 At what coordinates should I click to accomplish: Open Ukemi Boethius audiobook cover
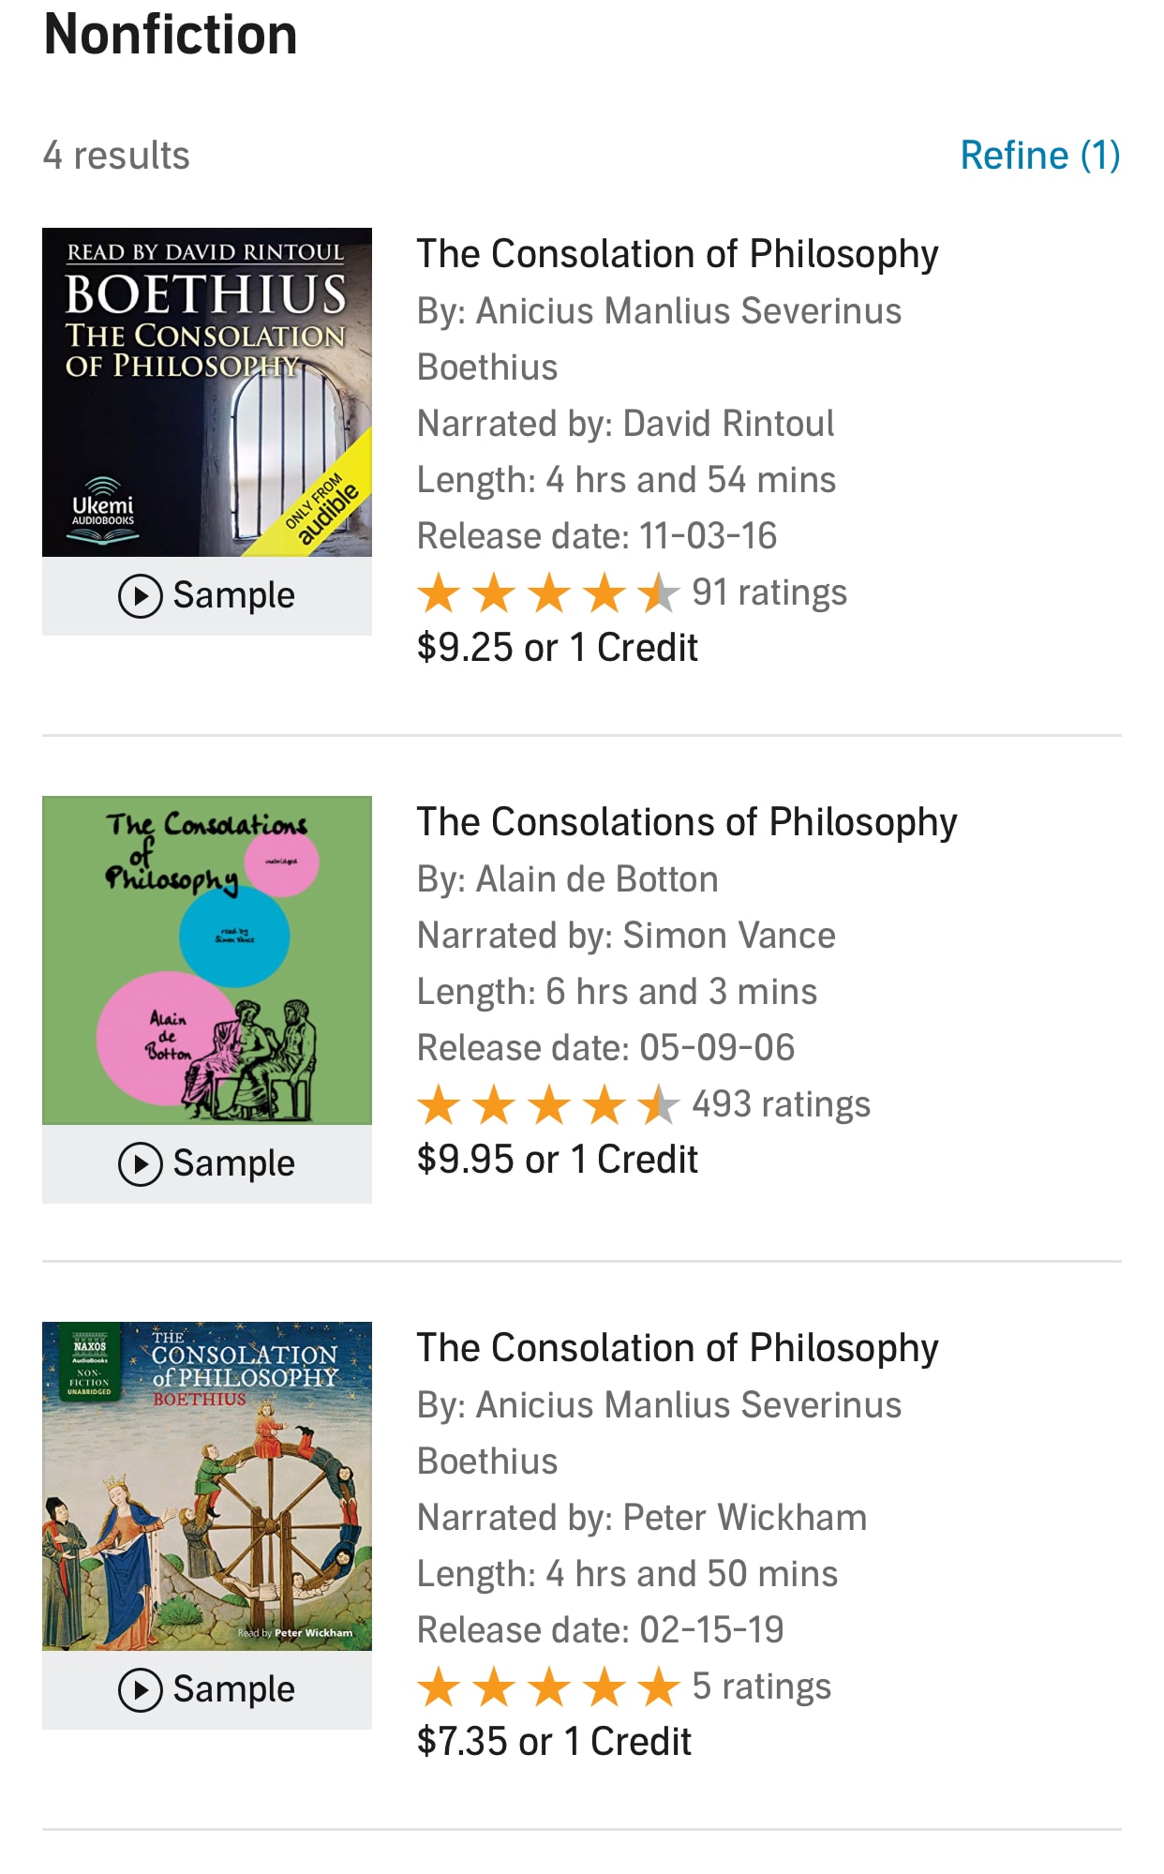206,392
